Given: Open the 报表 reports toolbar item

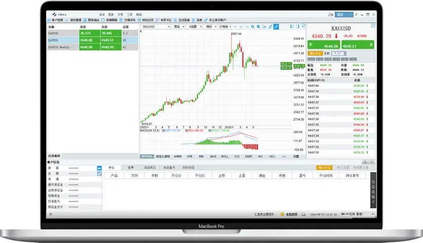Looking at the screenshot, I should click(197, 20).
